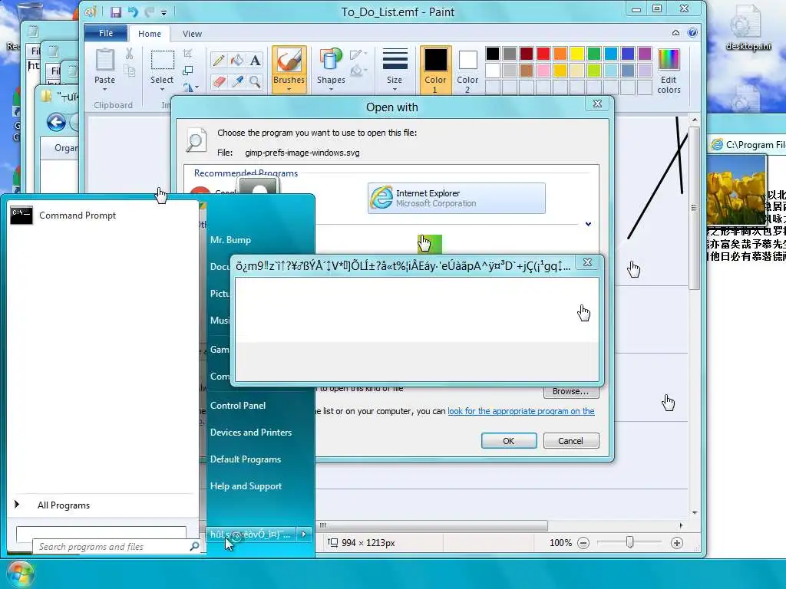Image resolution: width=786 pixels, height=589 pixels.
Task: Pick the yellow color swatch
Action: tap(577, 54)
